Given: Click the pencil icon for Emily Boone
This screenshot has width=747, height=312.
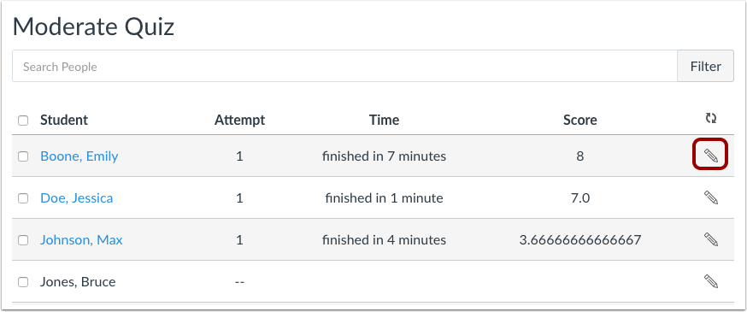Looking at the screenshot, I should (711, 156).
